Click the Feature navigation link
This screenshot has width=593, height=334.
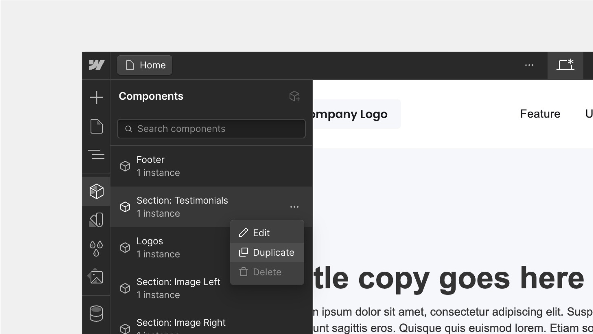(540, 114)
